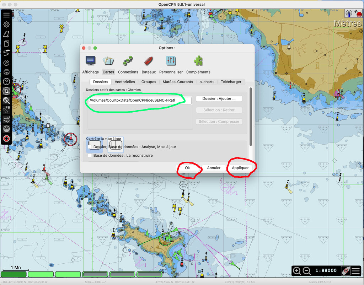Switch to the Vectorielles tab

(125, 82)
